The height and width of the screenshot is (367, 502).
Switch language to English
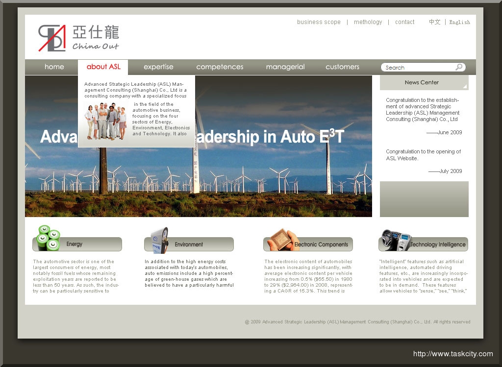[459, 22]
